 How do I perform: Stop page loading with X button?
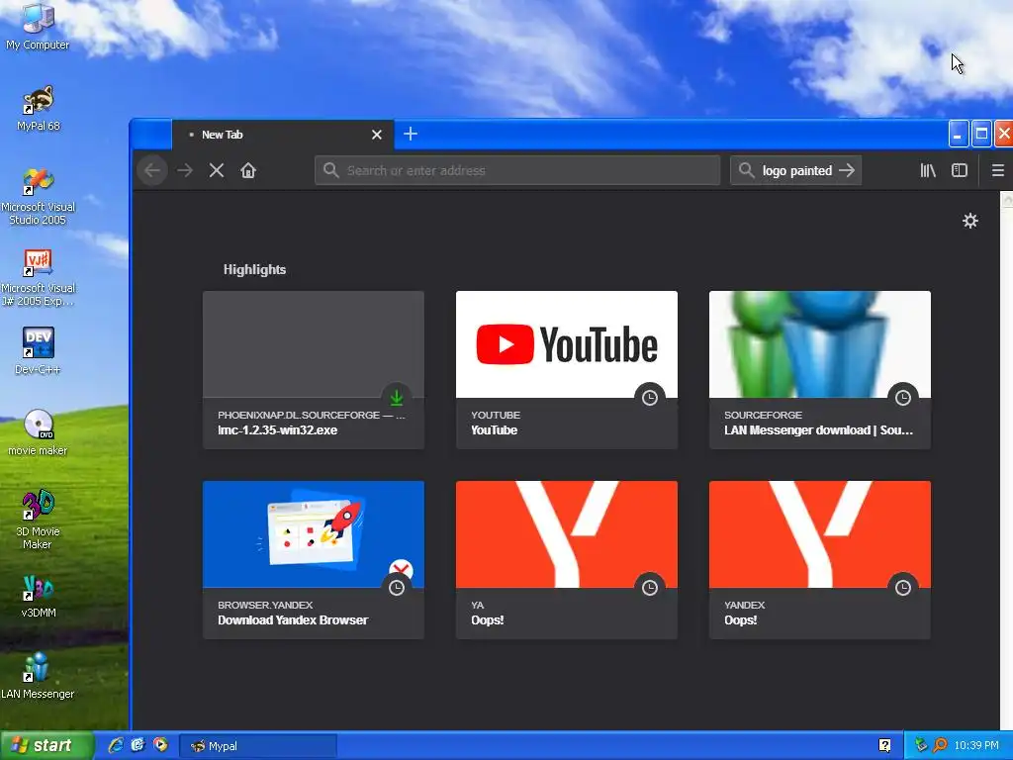coord(217,170)
